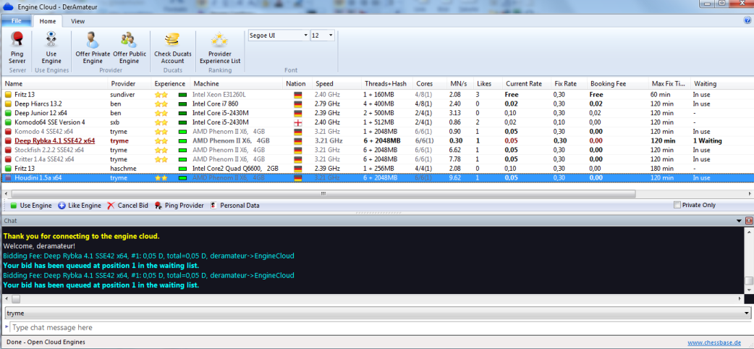Select the Fritz 13 row by sundiver
Image resolution: width=754 pixels, height=349 pixels.
(377, 95)
